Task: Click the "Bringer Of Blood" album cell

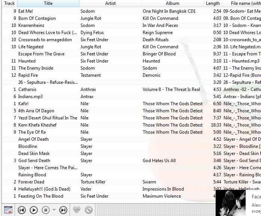Action: pos(159,54)
